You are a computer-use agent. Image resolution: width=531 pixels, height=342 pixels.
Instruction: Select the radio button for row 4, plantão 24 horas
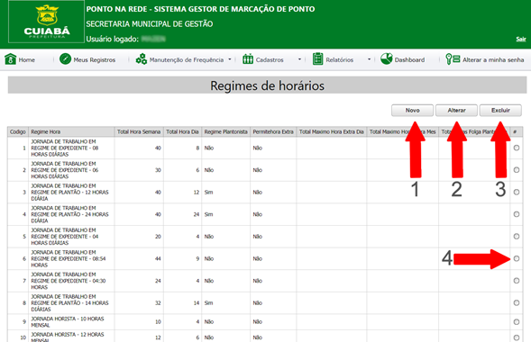point(516,214)
